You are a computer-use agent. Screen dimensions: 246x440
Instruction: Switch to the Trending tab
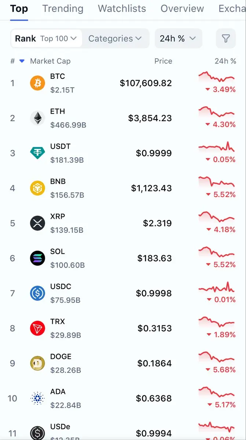click(63, 9)
